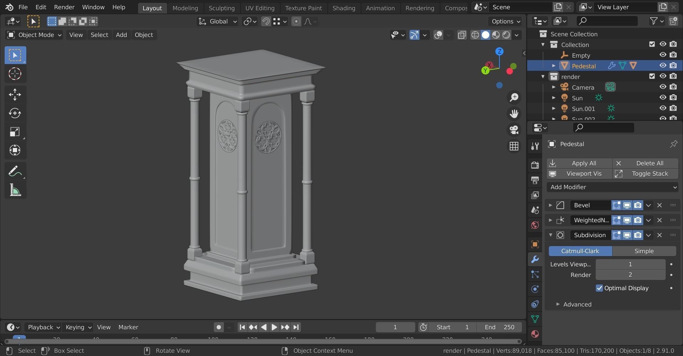683x356 pixels.
Task: Hide the Camera in viewport
Action: point(663,87)
